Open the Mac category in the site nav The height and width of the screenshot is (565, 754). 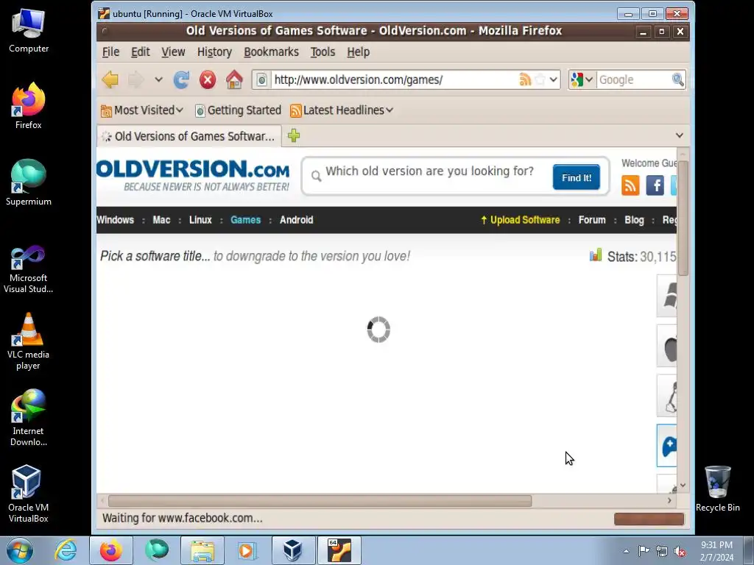pyautogui.click(x=161, y=220)
